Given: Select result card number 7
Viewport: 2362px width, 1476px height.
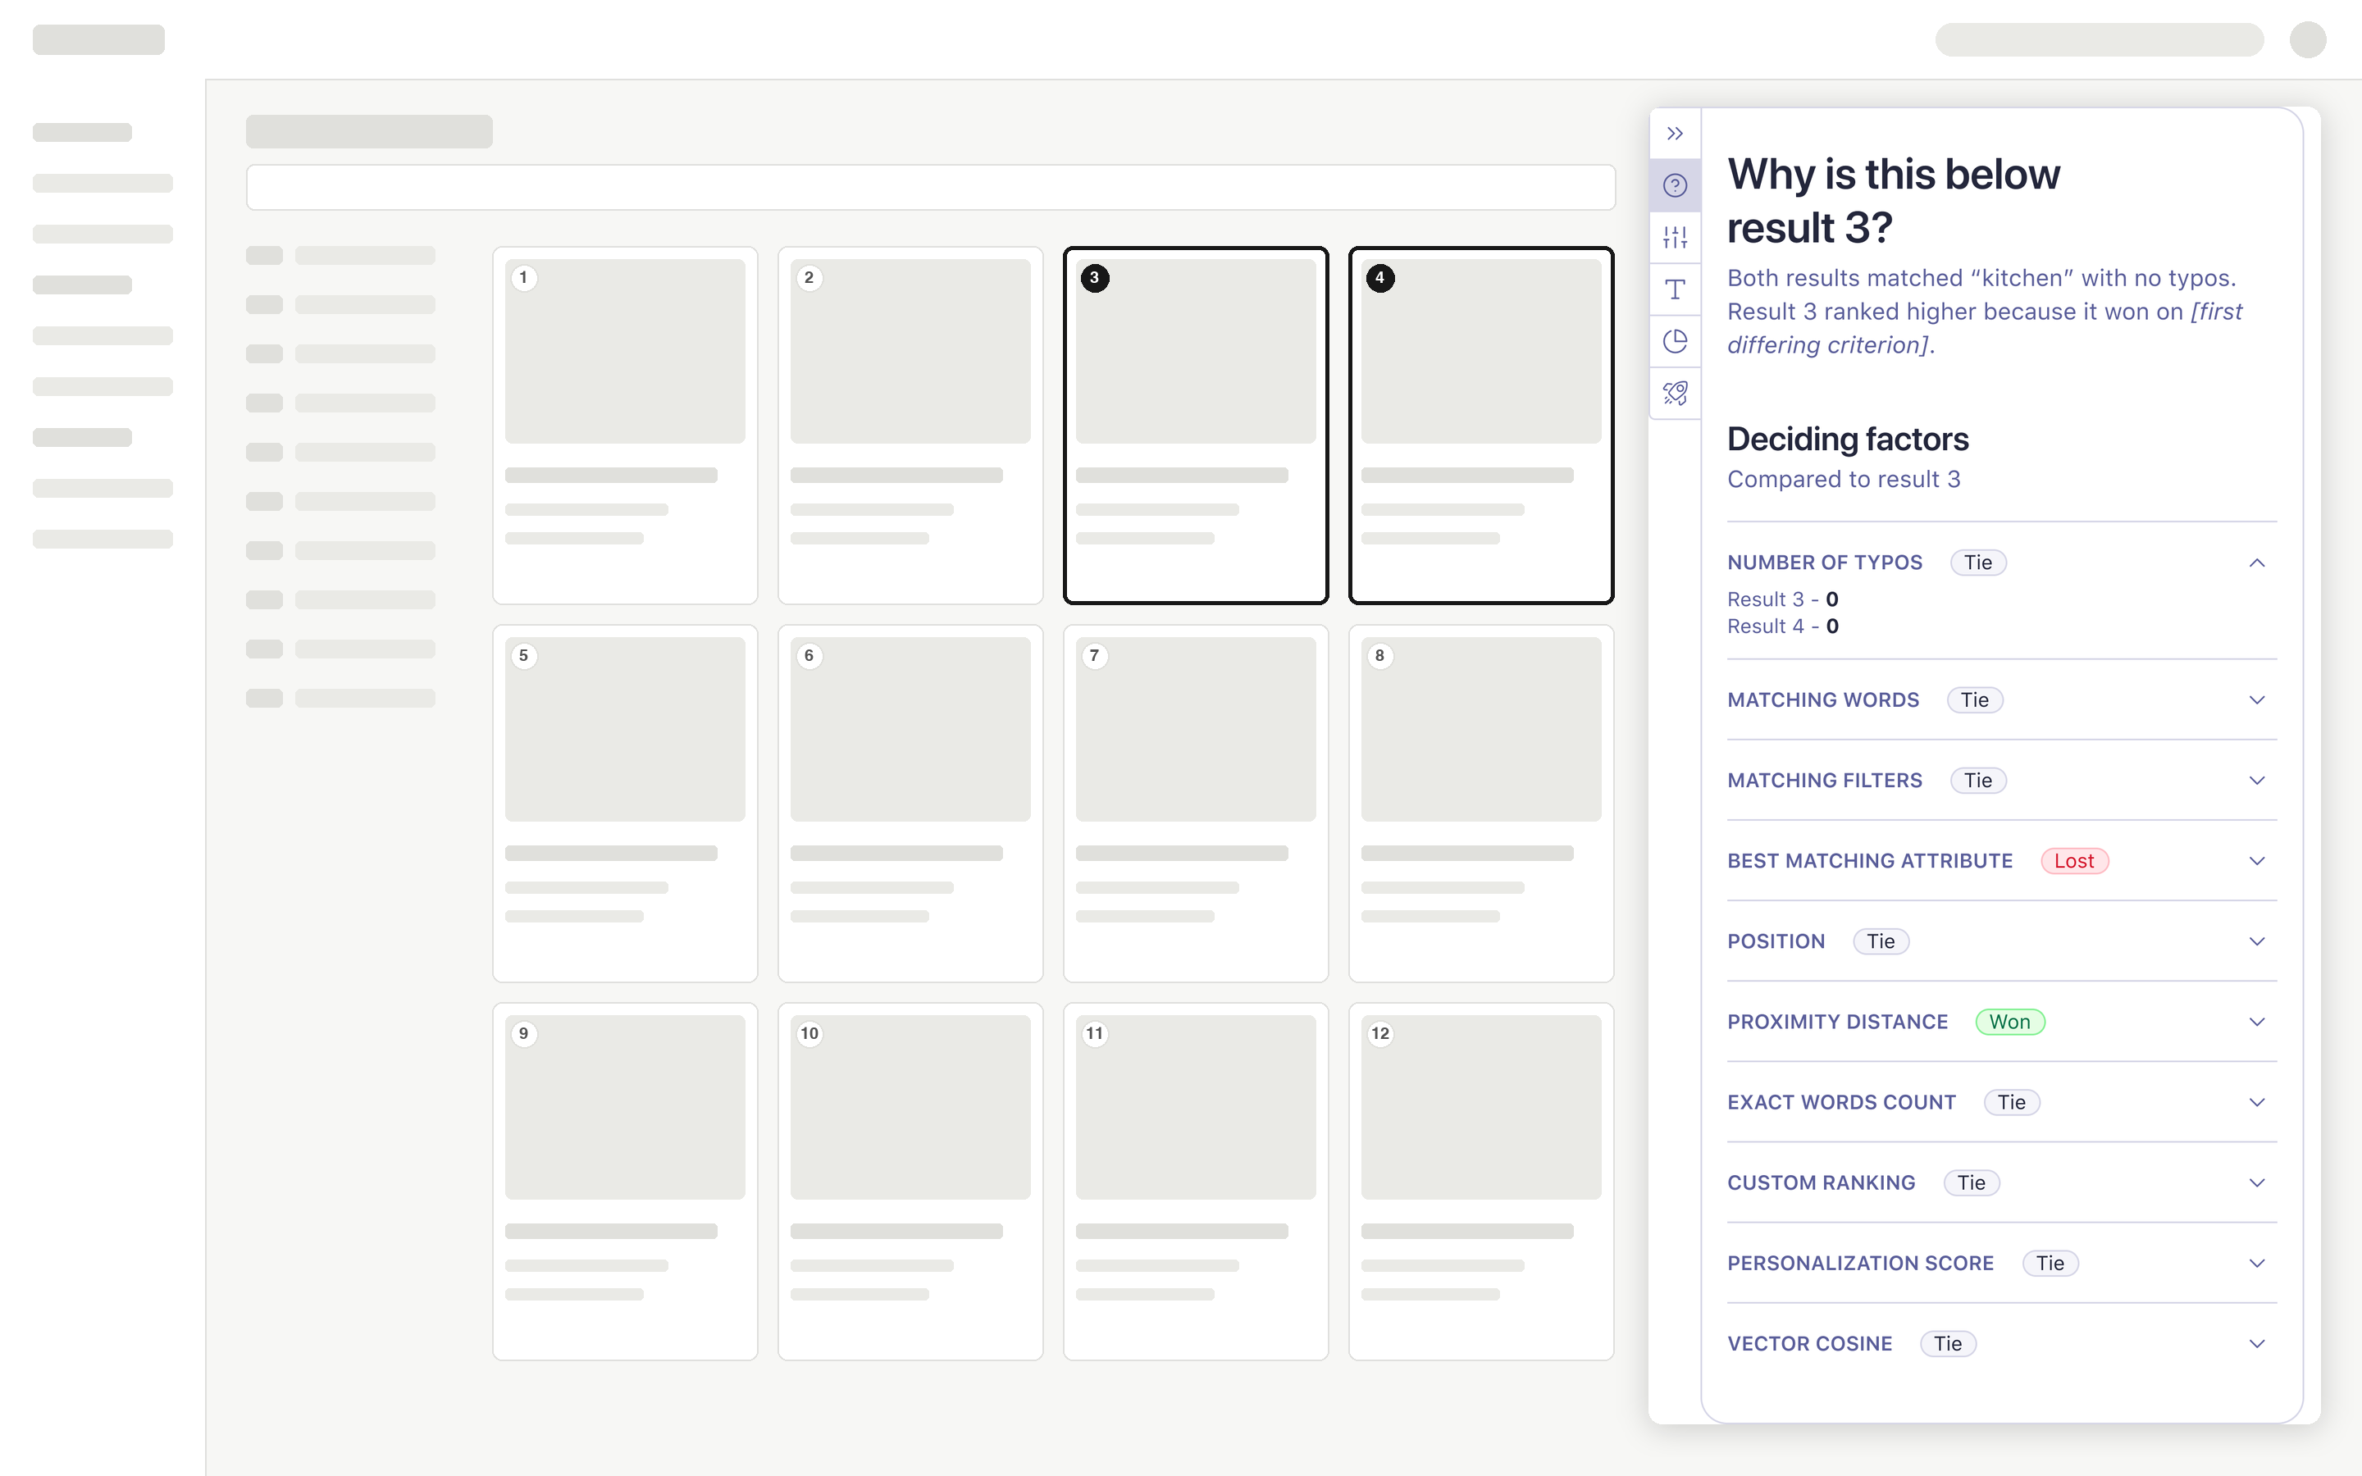Looking at the screenshot, I should coord(1196,804).
